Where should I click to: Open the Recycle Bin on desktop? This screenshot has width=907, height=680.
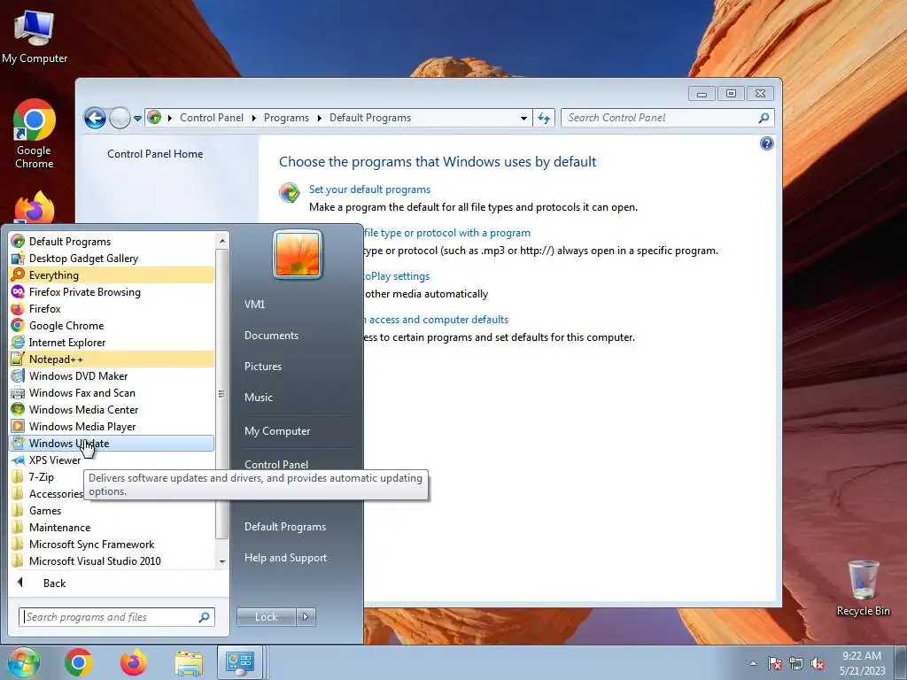pos(863,588)
